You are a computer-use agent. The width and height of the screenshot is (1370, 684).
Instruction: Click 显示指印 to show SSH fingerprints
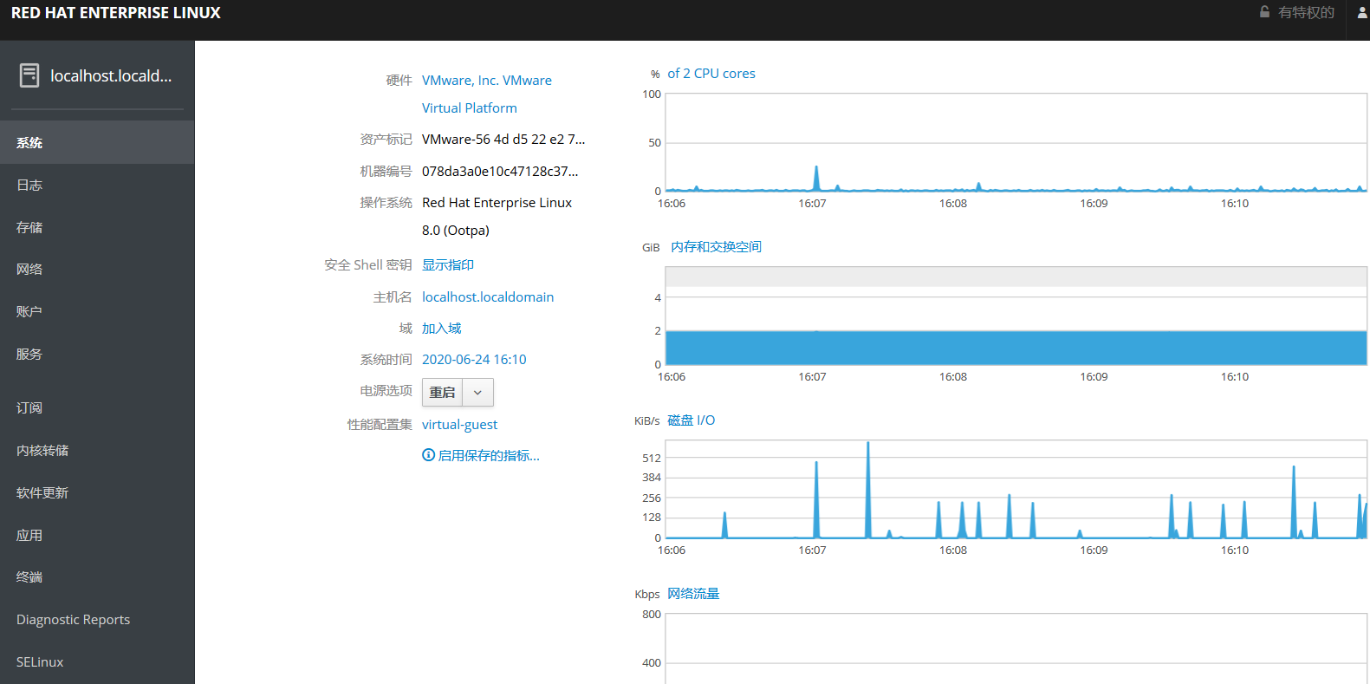coord(448,264)
